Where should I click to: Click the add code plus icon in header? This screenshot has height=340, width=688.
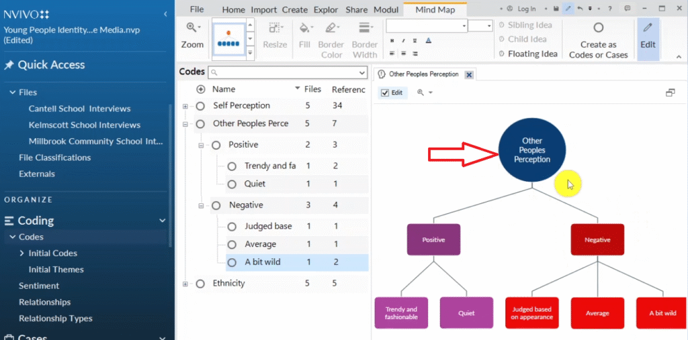click(x=201, y=89)
